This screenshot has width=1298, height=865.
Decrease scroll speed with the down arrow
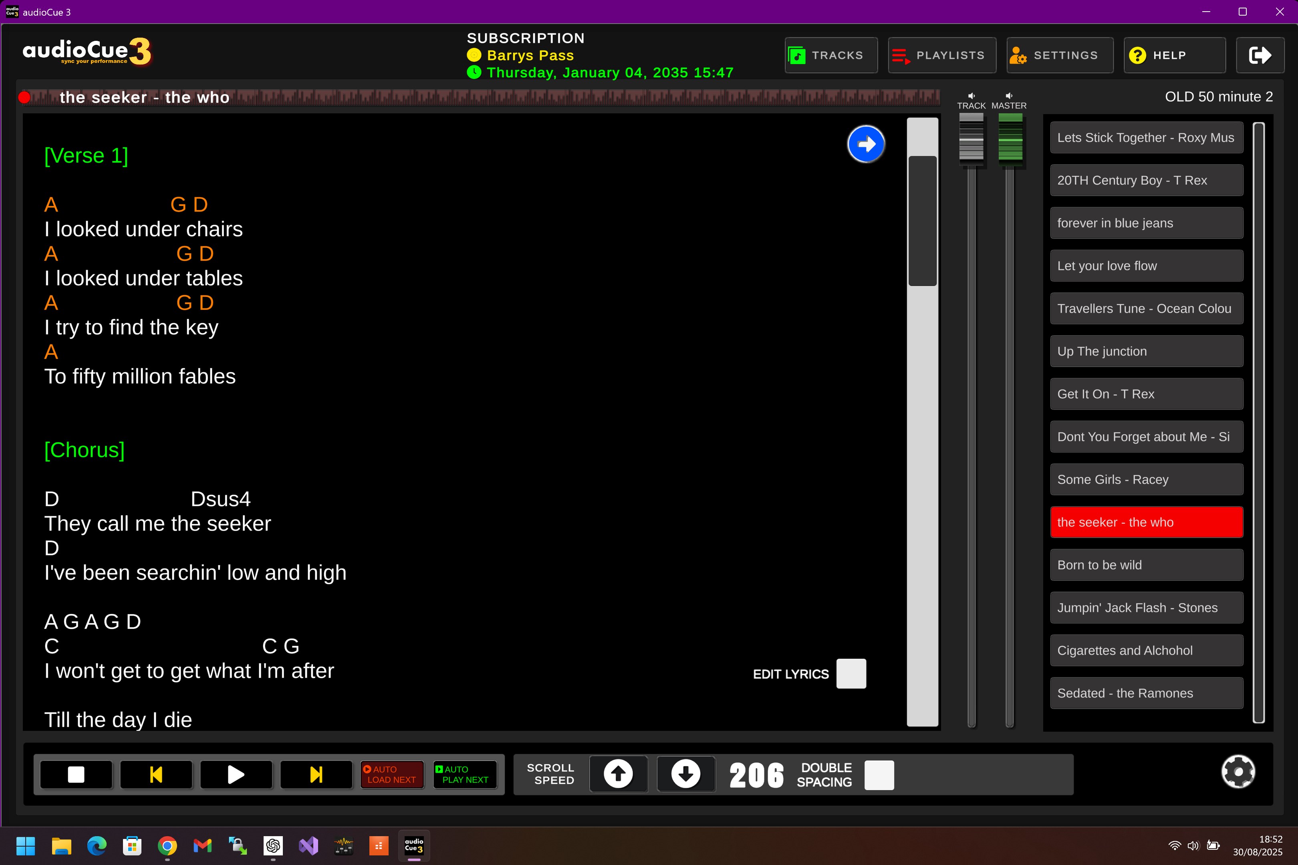click(685, 773)
